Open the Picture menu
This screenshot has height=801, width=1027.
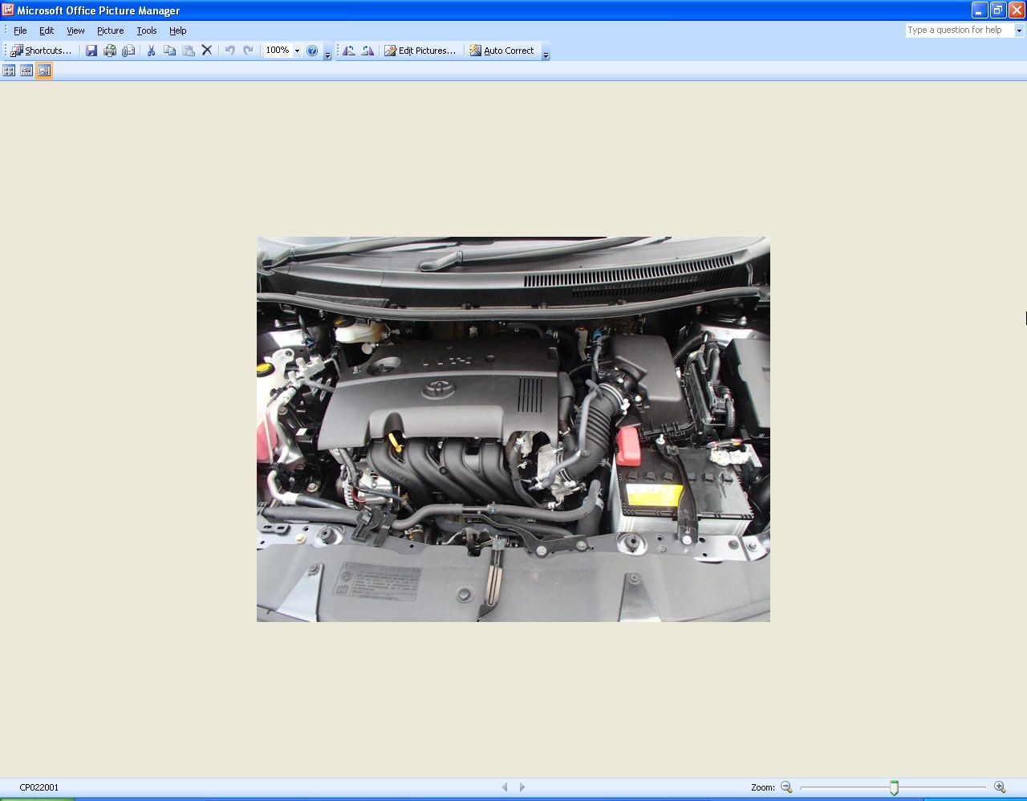(110, 30)
